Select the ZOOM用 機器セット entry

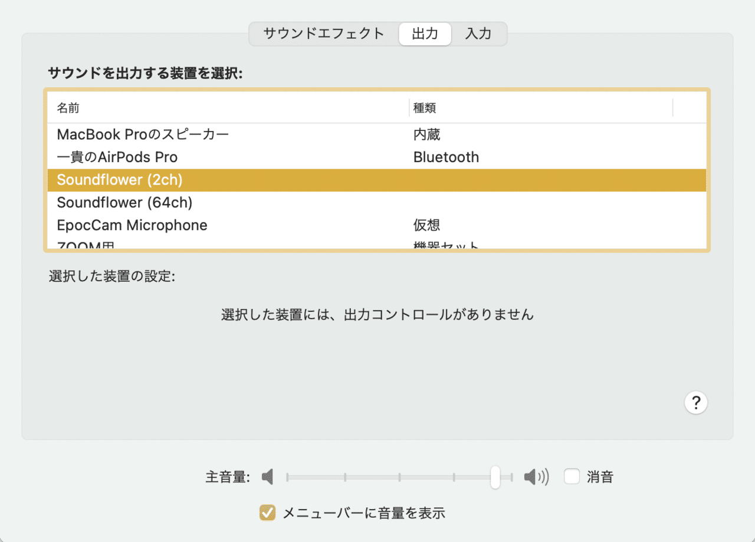pos(83,244)
